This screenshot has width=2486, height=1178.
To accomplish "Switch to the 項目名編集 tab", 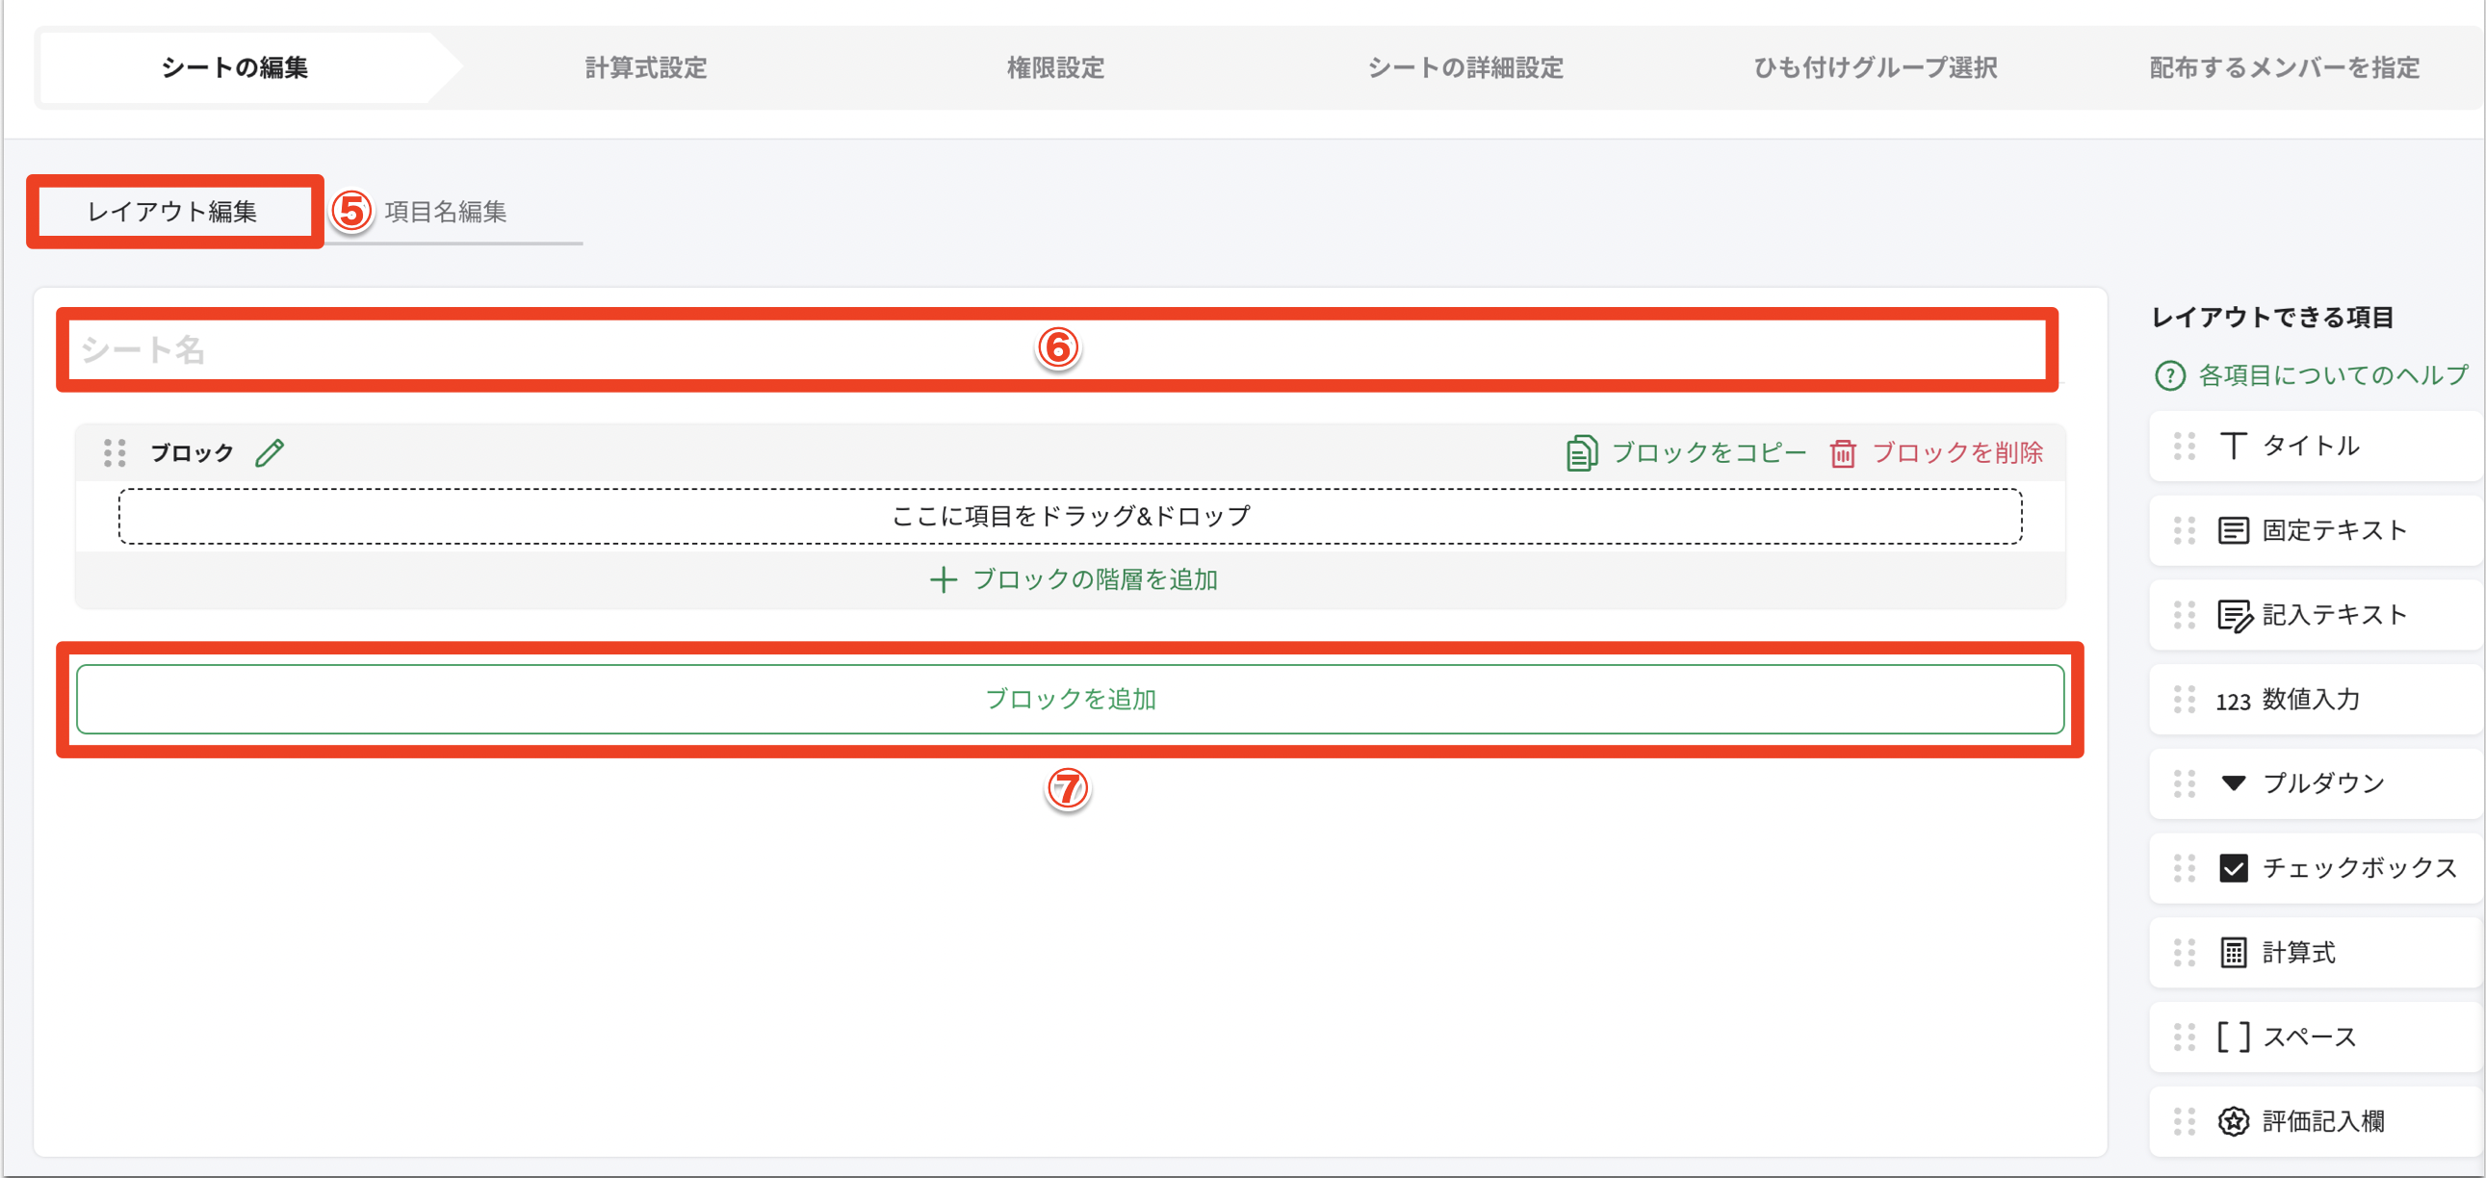I will pyautogui.click(x=445, y=212).
